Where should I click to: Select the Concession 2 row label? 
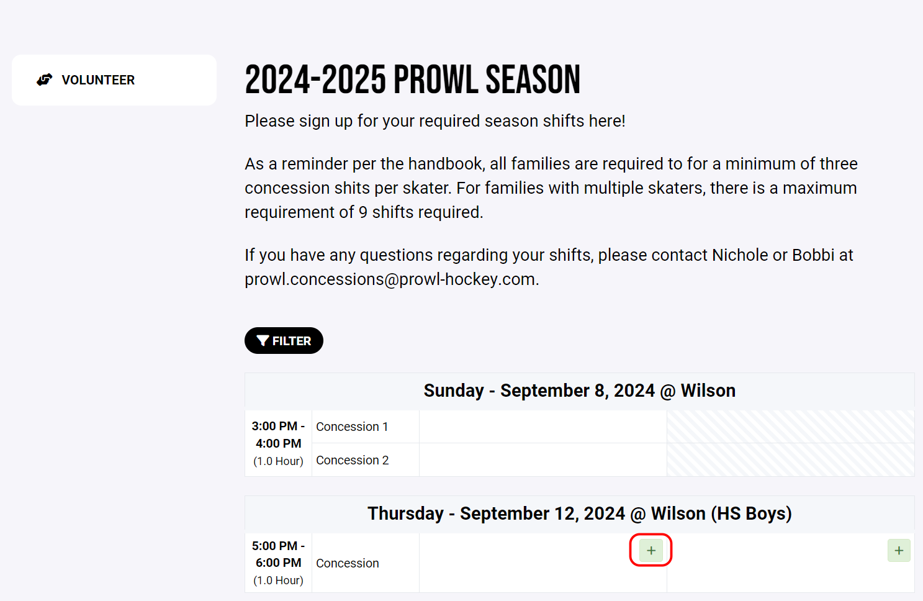352,460
